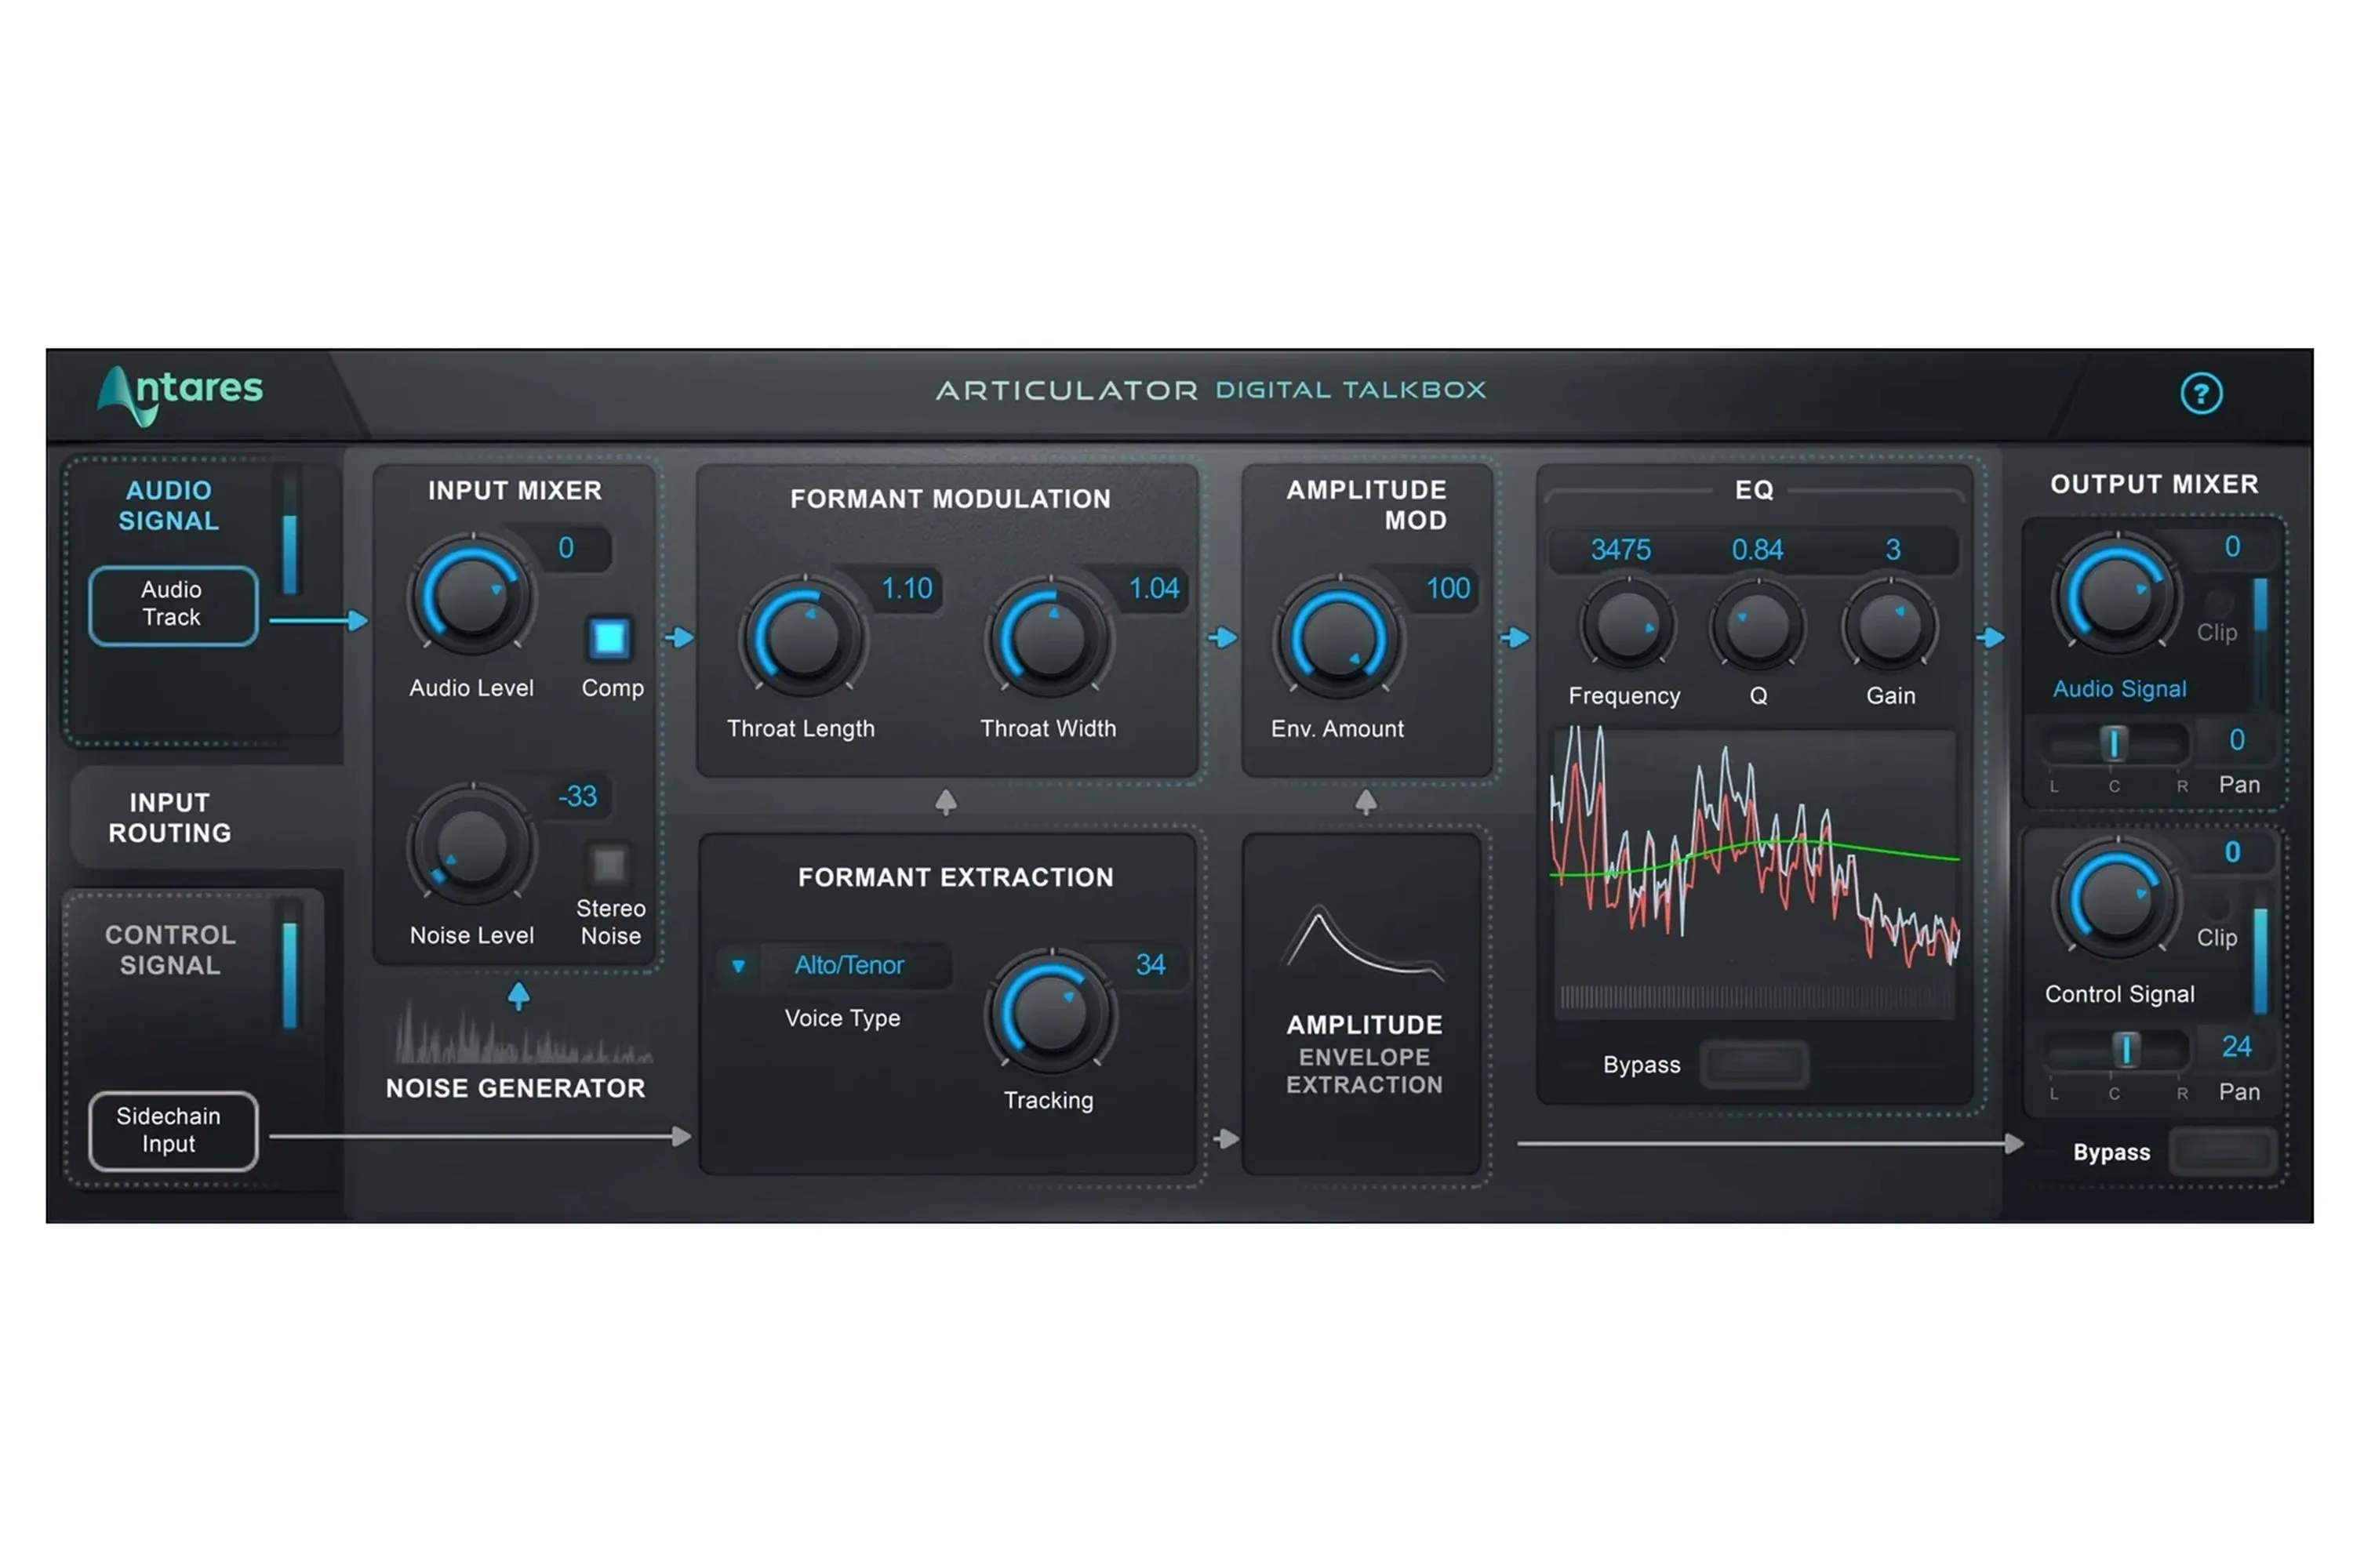Click the Audio Track routing button
This screenshot has width=2353, height=1568.
coord(173,605)
